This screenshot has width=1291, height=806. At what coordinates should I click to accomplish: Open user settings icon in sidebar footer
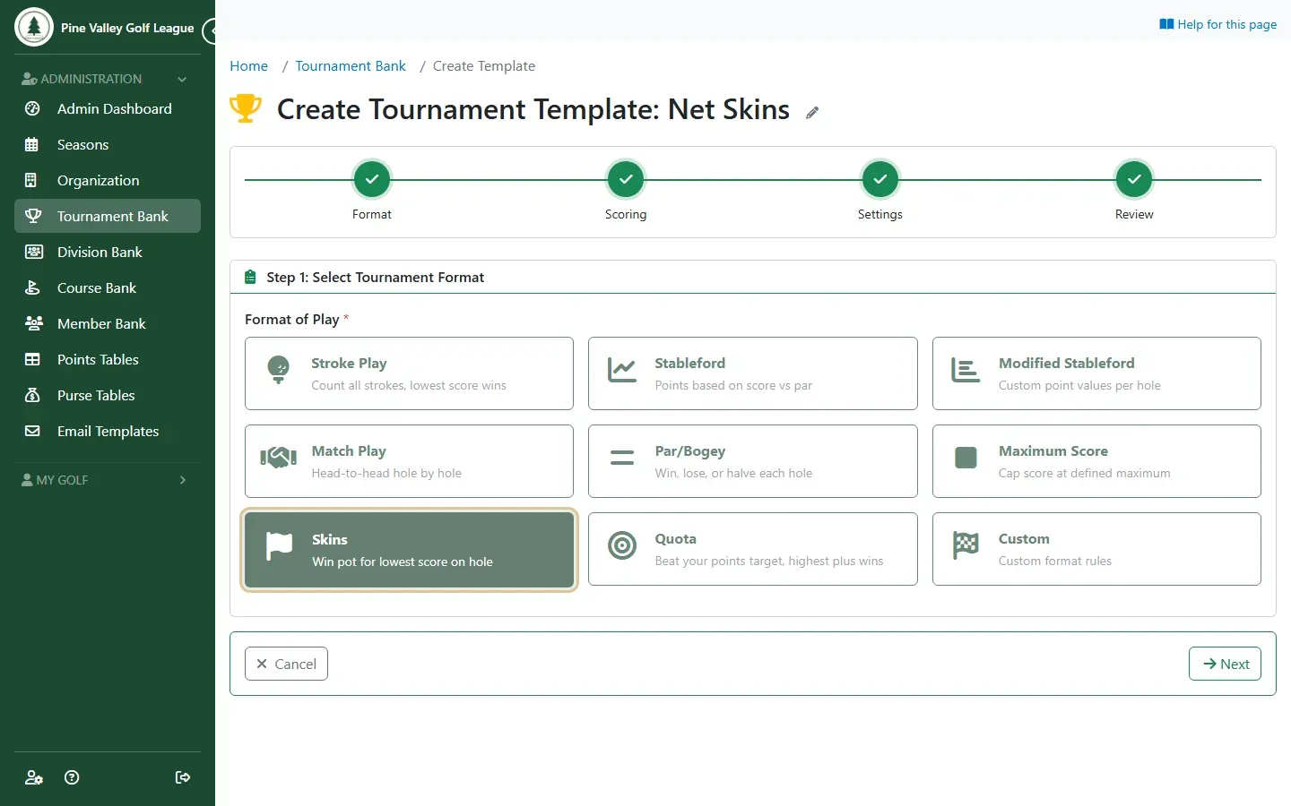click(x=34, y=777)
